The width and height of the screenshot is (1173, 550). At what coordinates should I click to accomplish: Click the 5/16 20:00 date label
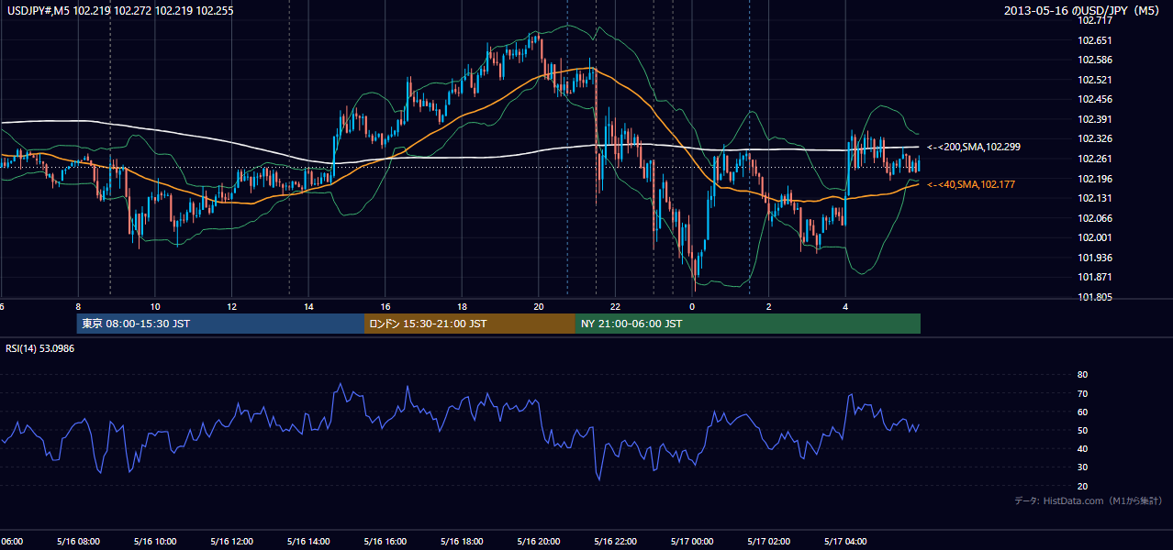[x=538, y=541]
